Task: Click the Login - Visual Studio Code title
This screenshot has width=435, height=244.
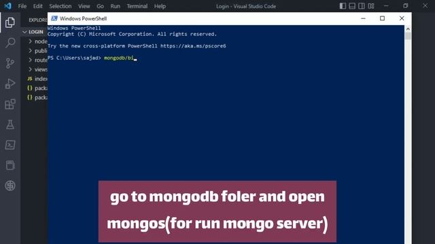Action: (x=246, y=6)
